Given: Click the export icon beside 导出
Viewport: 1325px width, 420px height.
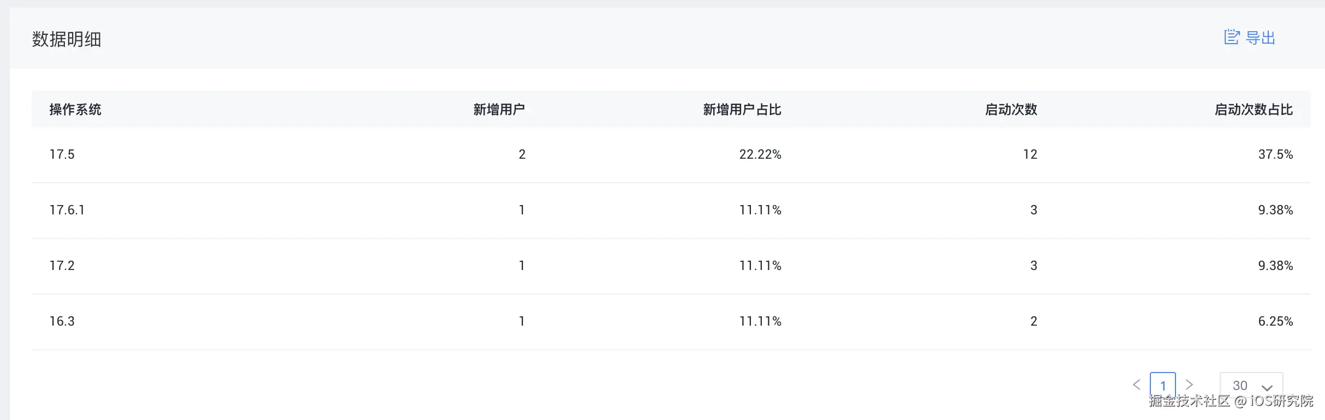Looking at the screenshot, I should (x=1232, y=37).
